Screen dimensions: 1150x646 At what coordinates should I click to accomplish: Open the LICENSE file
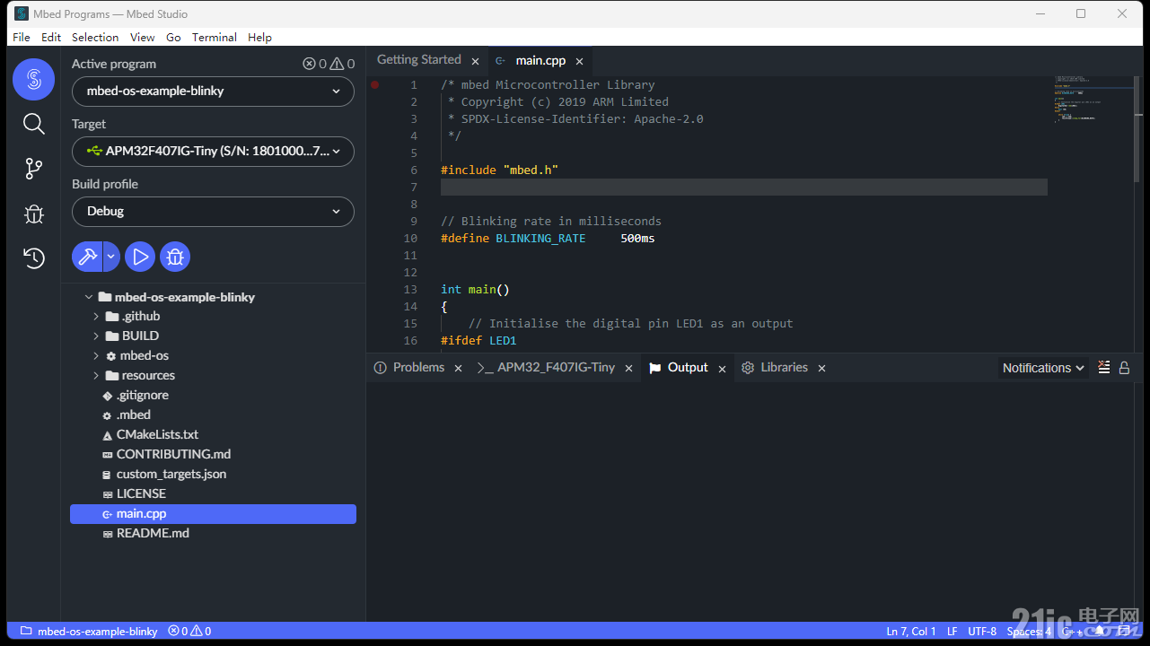point(141,493)
